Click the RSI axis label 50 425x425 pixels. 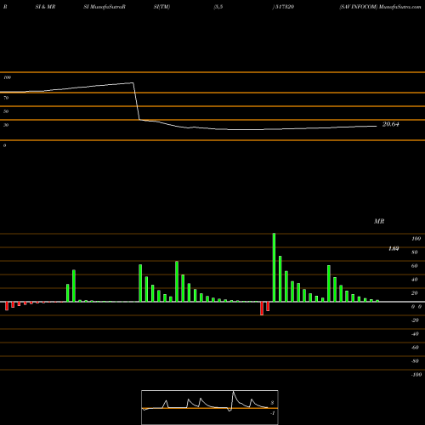pyautogui.click(x=6, y=111)
